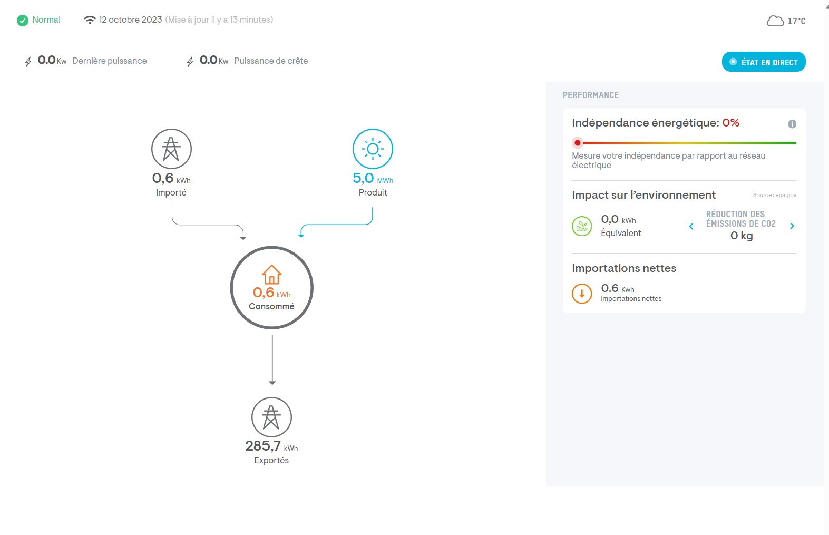Viewport: 829px width, 535px height.
Task: Click the cloud weather icon
Action: (775, 21)
